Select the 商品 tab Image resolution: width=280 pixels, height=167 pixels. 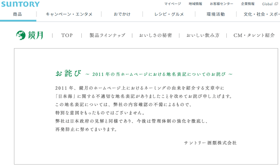click(18, 14)
